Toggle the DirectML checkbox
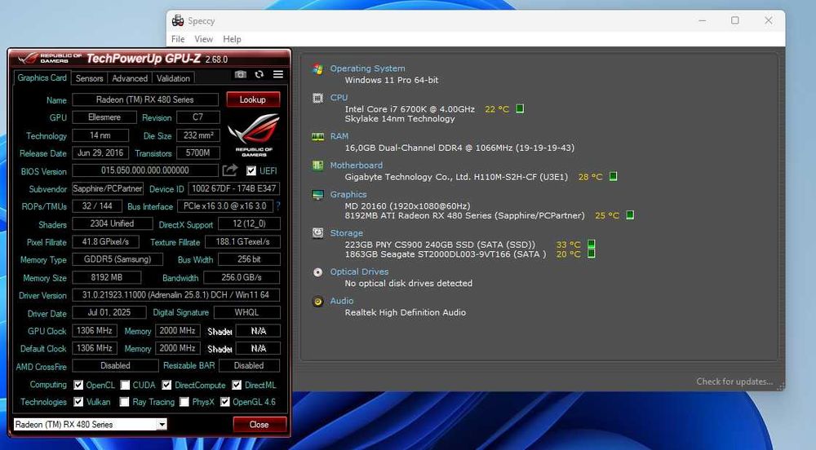Image resolution: width=816 pixels, height=450 pixels. click(237, 385)
